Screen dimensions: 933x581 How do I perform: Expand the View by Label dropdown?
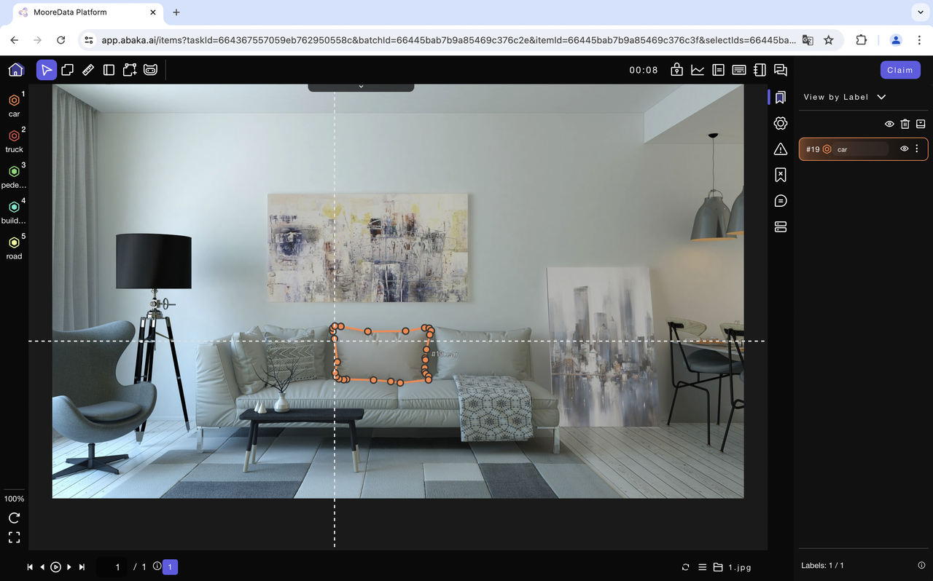[x=844, y=97]
